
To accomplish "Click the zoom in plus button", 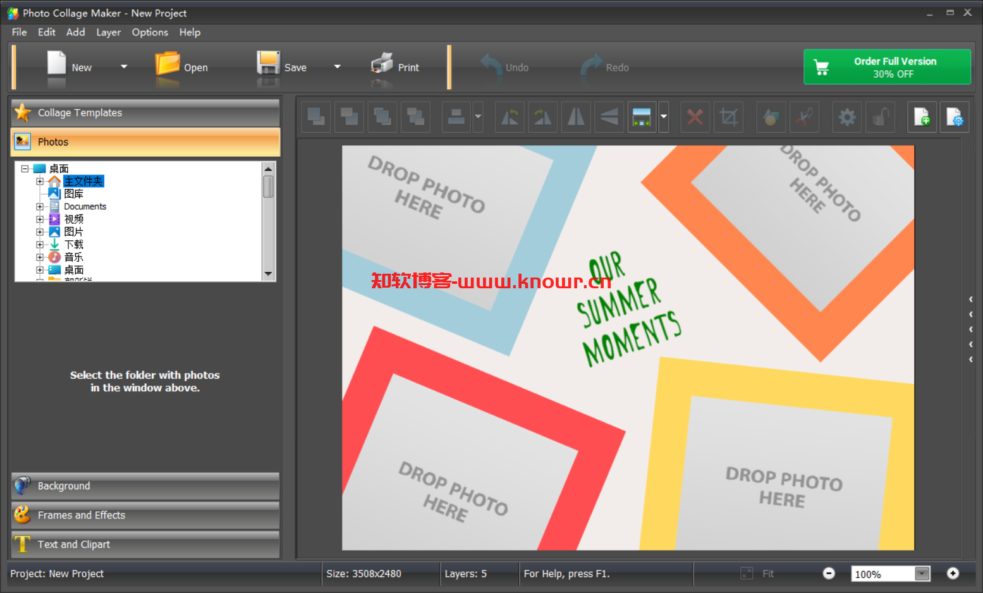I will [953, 573].
